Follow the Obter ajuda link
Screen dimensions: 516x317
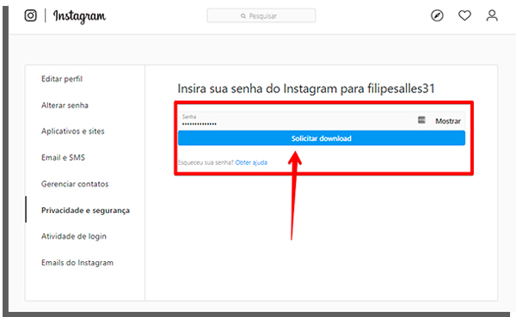pyautogui.click(x=251, y=162)
